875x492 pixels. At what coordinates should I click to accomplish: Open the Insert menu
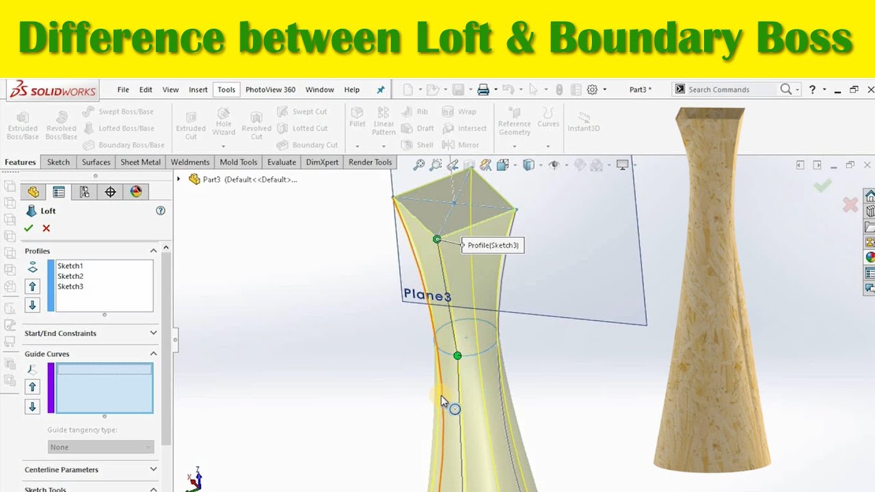pos(198,90)
